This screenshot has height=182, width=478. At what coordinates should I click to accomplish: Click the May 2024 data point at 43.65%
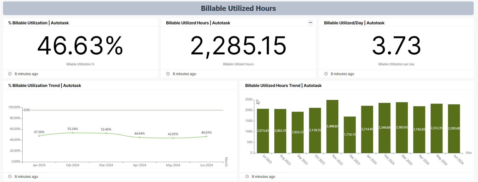click(x=173, y=138)
